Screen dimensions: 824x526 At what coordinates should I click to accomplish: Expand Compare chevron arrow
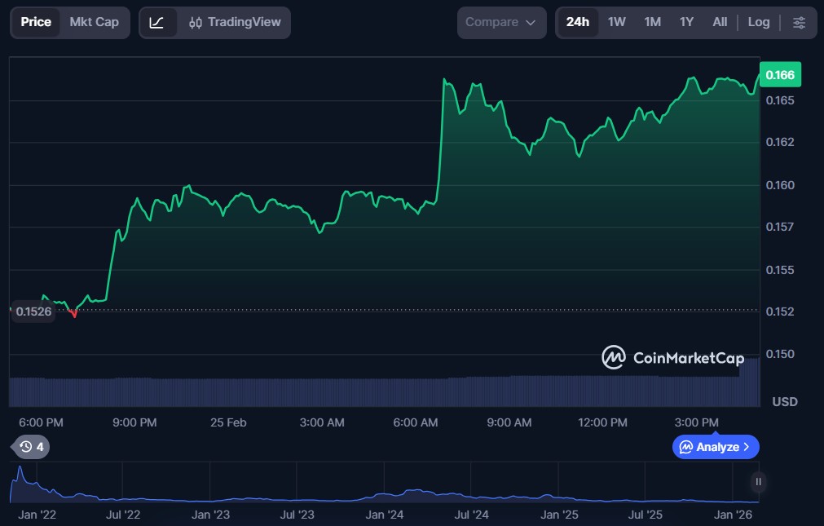tap(531, 23)
